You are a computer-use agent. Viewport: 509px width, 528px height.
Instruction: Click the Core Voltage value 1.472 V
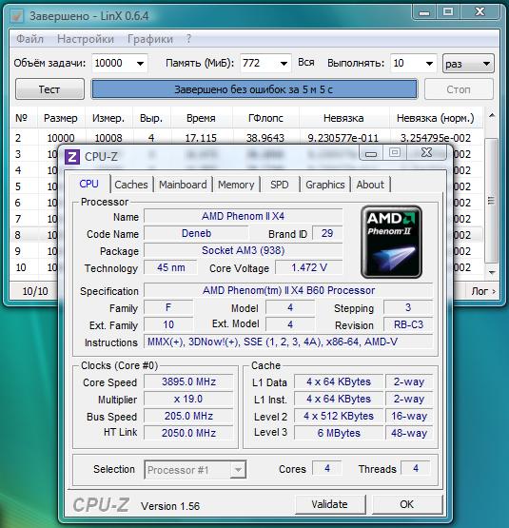coord(309,267)
